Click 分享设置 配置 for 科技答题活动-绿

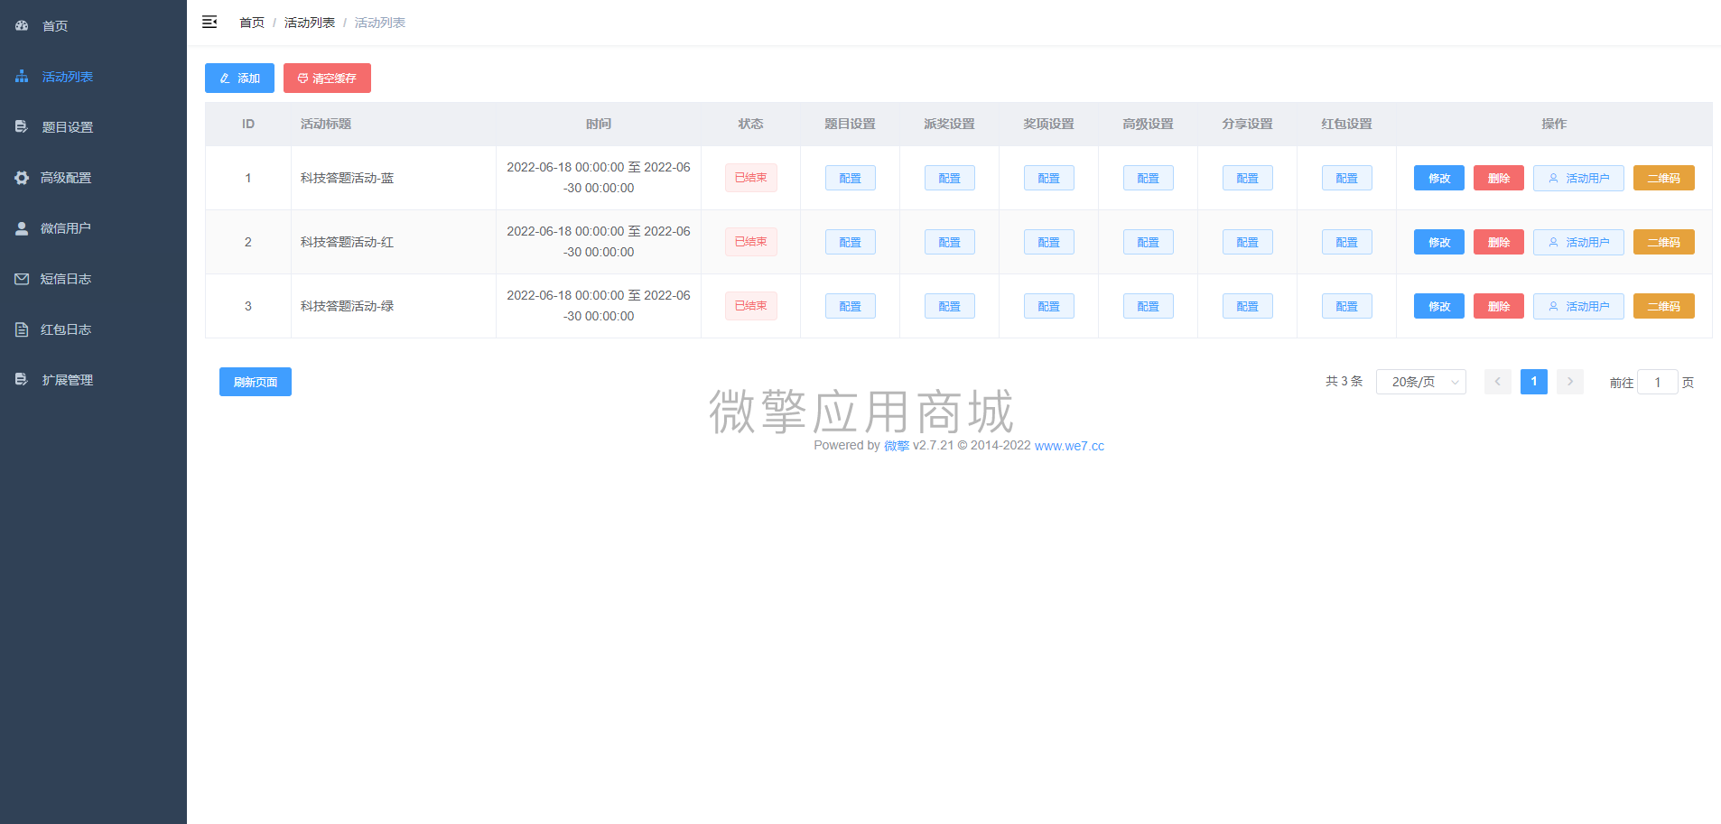tap(1248, 306)
